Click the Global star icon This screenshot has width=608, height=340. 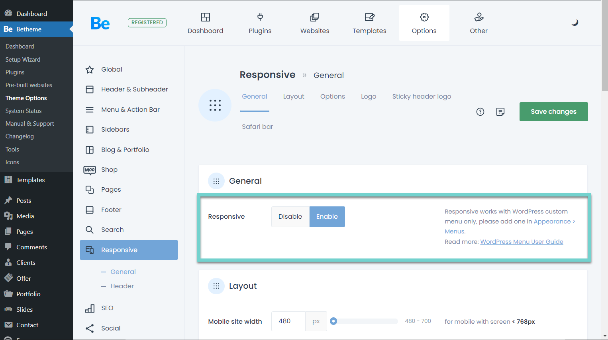[90, 70]
